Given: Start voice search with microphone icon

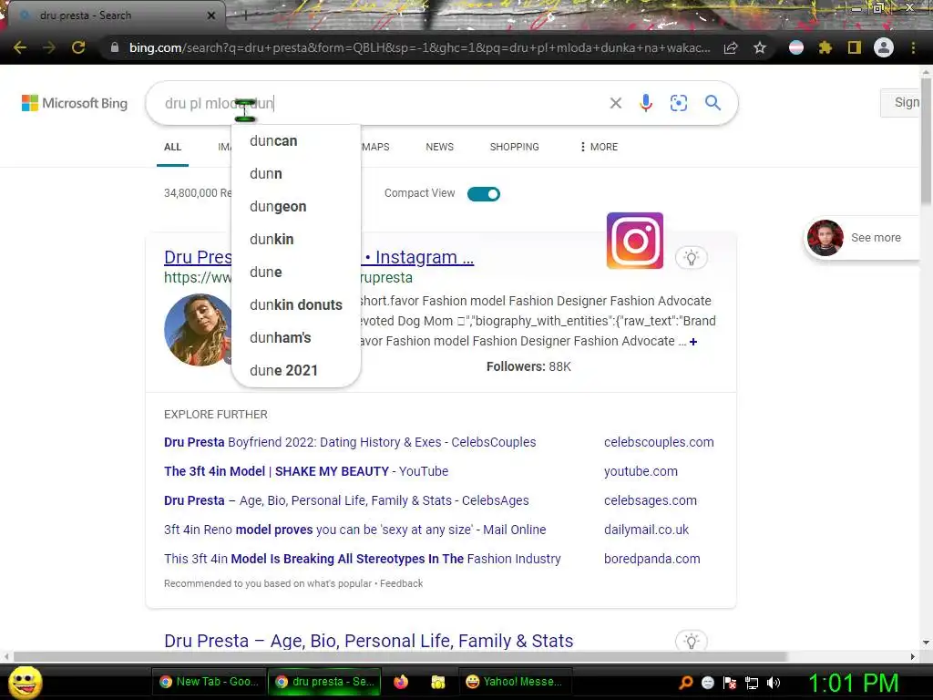Looking at the screenshot, I should (x=646, y=103).
